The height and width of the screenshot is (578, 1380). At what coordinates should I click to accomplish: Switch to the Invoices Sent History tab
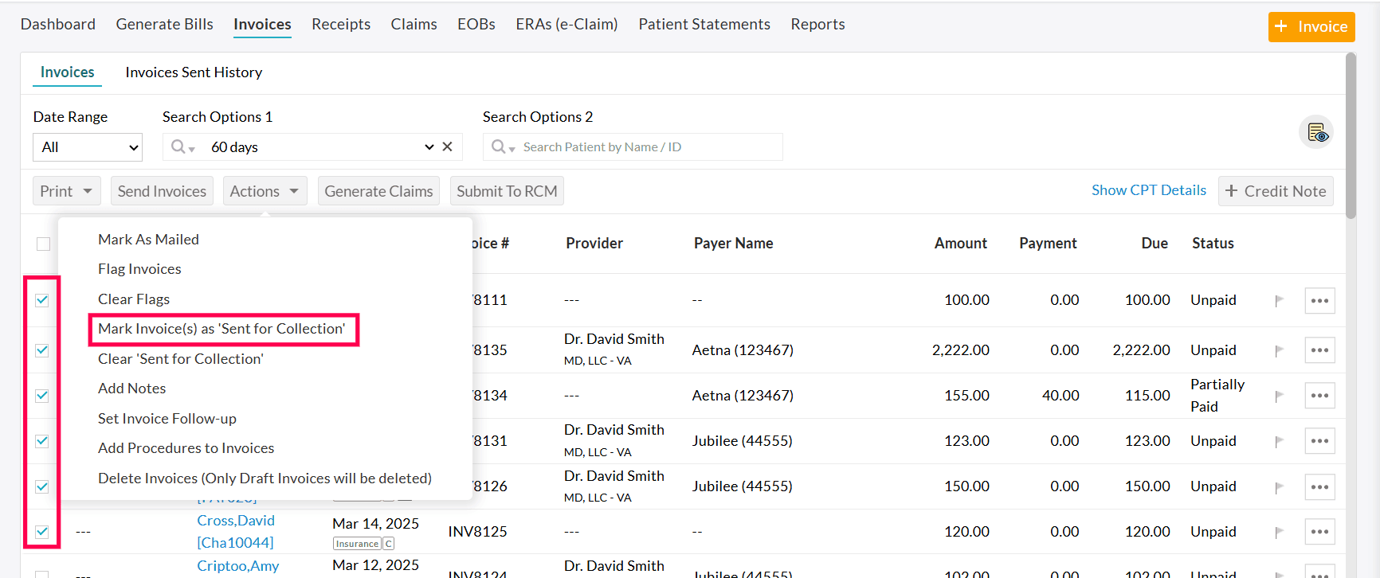(x=194, y=72)
